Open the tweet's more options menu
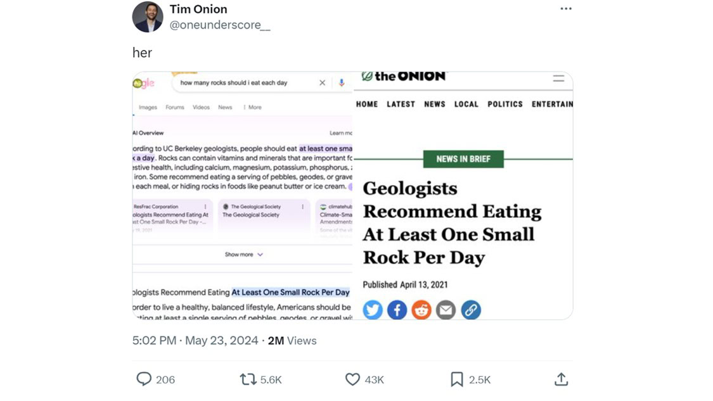Screen dimensions: 713x401 (x=565, y=9)
